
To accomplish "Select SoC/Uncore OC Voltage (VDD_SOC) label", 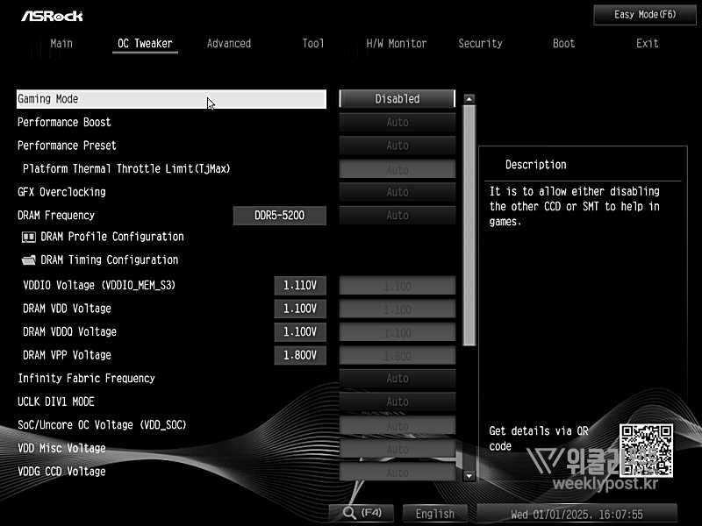I will point(102,425).
